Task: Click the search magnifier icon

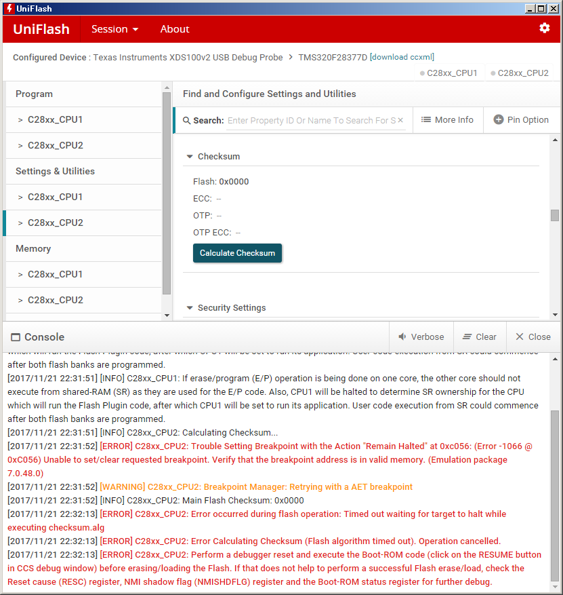Action: (x=187, y=120)
